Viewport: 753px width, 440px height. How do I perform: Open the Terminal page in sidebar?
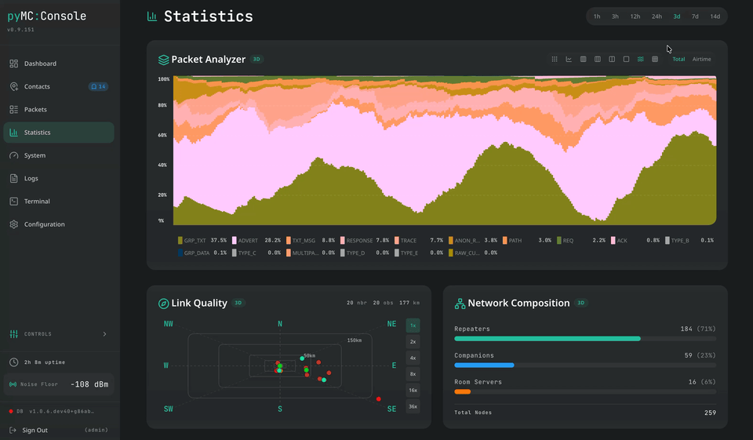pyautogui.click(x=37, y=202)
